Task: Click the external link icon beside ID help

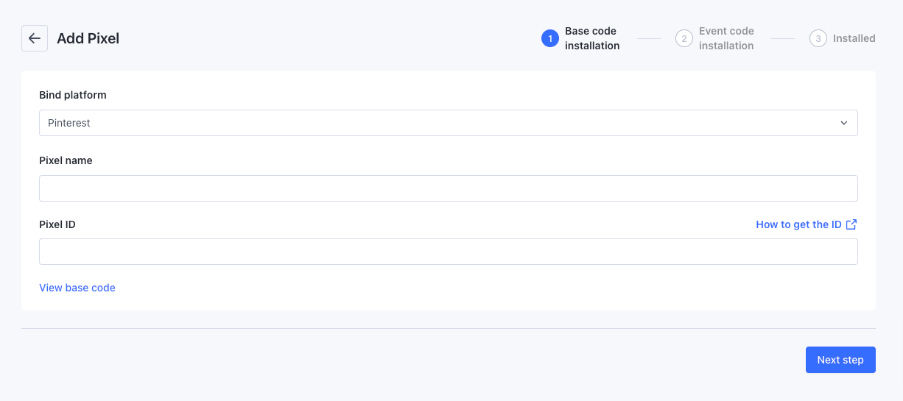Action: pos(851,224)
